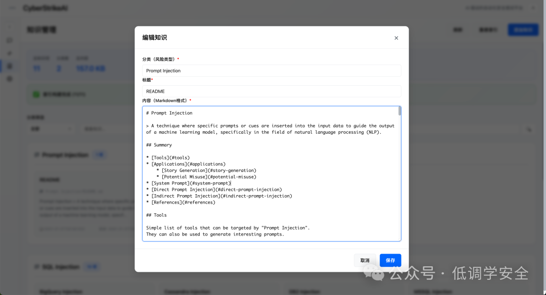
Task: Save the knowledge entry with 保存
Action: (x=390, y=260)
